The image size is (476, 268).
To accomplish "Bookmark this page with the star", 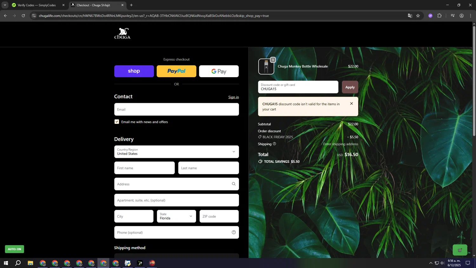I will tap(418, 16).
